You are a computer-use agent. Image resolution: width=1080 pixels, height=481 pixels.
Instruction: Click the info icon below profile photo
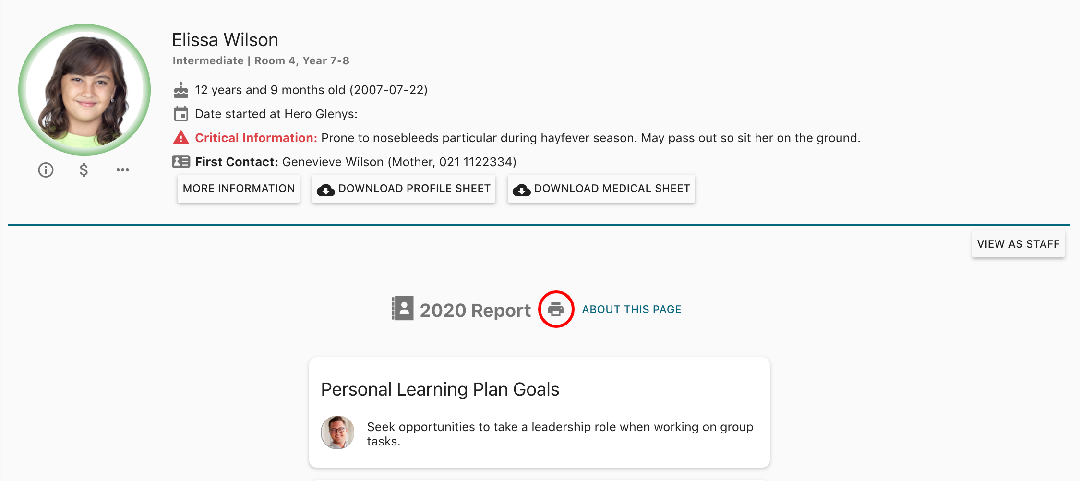point(46,170)
